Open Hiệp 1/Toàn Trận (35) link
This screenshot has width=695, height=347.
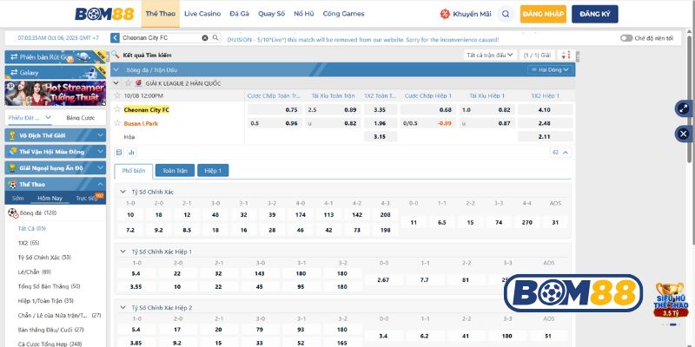46,301
